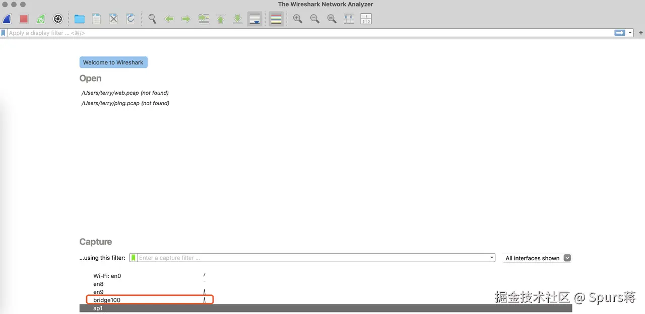Viewport: 645px width, 314px height.
Task: Expand capture filter history dropdown
Action: click(492, 258)
